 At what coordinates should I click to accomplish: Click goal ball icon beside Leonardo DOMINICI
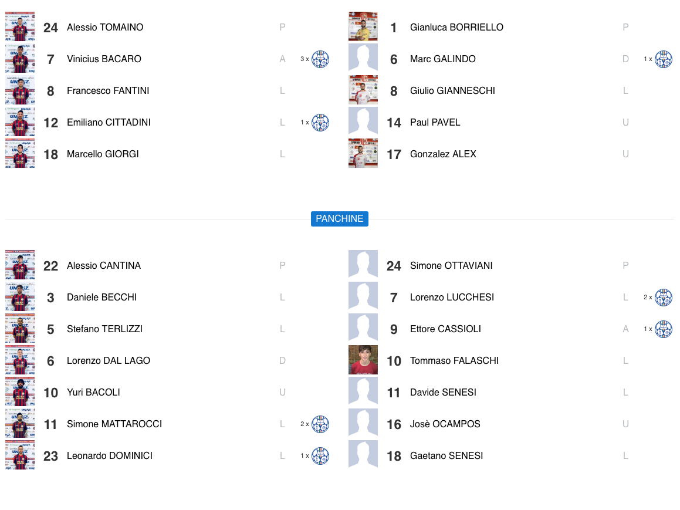coord(320,456)
